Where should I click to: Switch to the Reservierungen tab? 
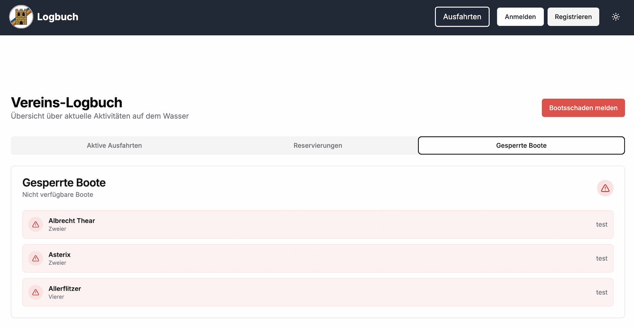(x=318, y=145)
